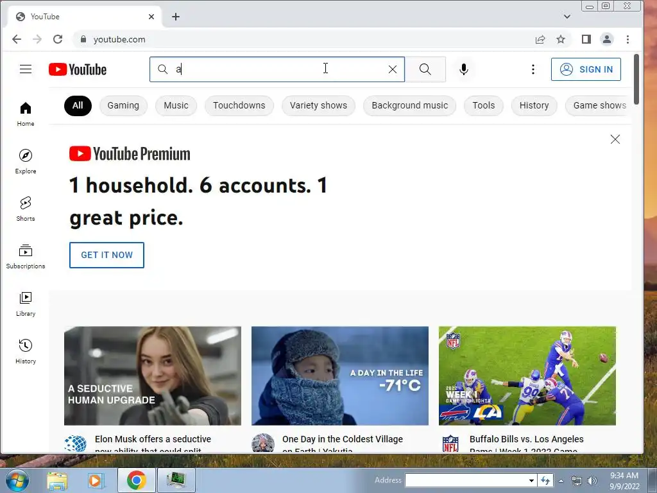Open the volume speaker tray icon

[592, 481]
